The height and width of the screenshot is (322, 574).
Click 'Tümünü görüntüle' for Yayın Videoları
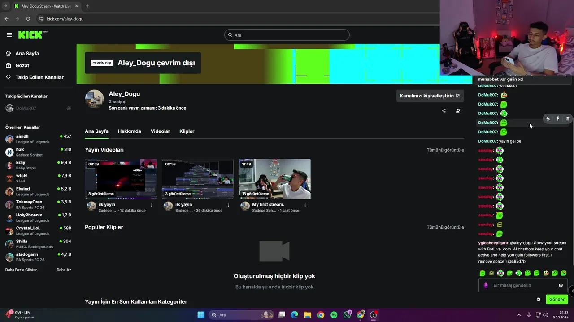445,150
